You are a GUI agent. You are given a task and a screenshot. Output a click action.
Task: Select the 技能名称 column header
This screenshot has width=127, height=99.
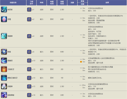pos(13,3)
